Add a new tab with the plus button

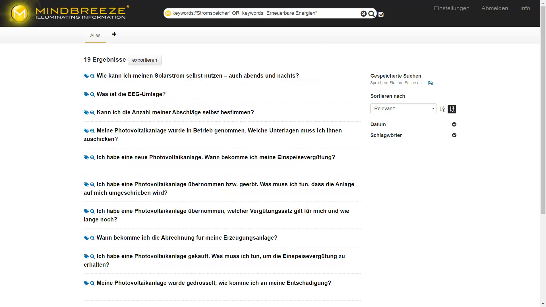pos(114,34)
